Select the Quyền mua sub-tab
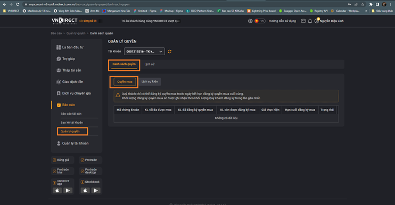The height and width of the screenshot is (205, 395). 125,82
